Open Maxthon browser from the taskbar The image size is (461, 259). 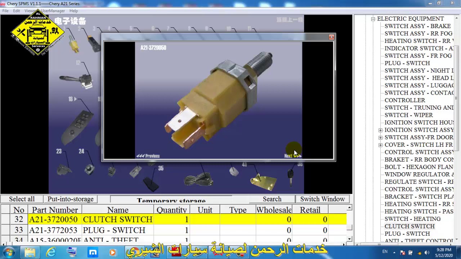[x=93, y=252]
